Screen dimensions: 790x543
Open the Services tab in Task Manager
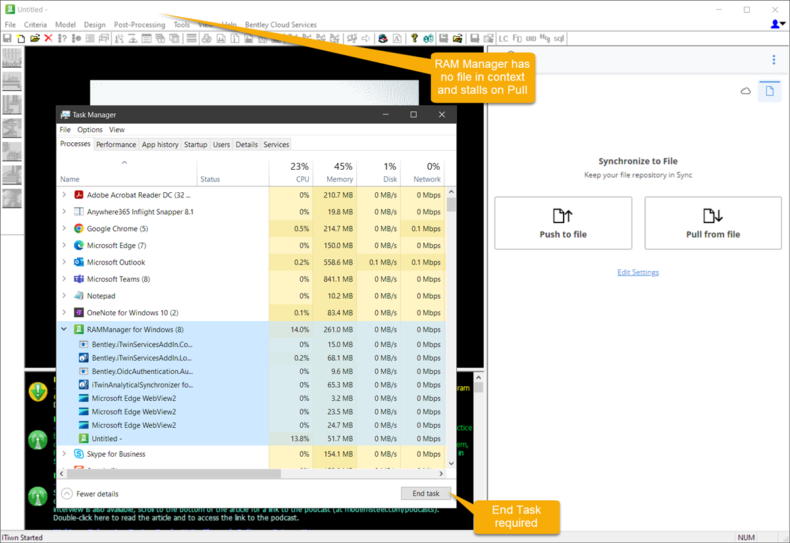pyautogui.click(x=276, y=145)
